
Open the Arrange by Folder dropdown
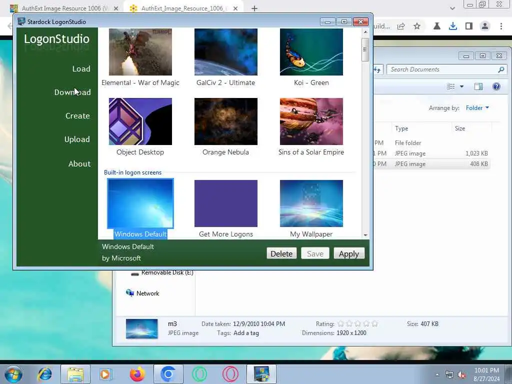[477, 108]
